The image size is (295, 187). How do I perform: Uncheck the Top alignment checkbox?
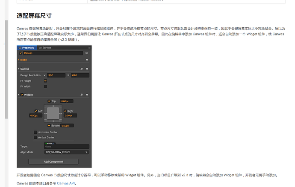(x=49, y=101)
